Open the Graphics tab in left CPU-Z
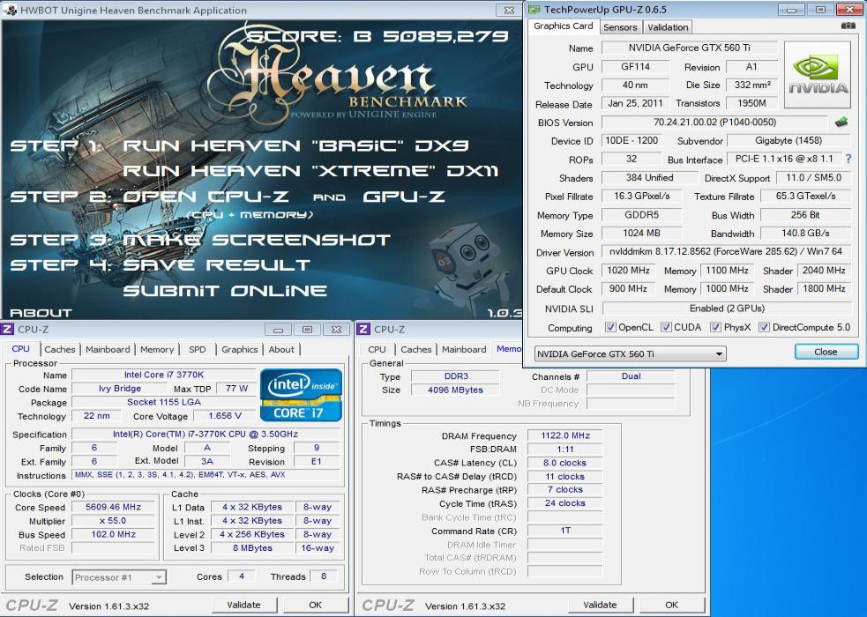Image resolution: width=867 pixels, height=617 pixels. (x=239, y=349)
